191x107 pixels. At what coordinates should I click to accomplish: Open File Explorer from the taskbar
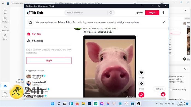[x=83, y=104]
